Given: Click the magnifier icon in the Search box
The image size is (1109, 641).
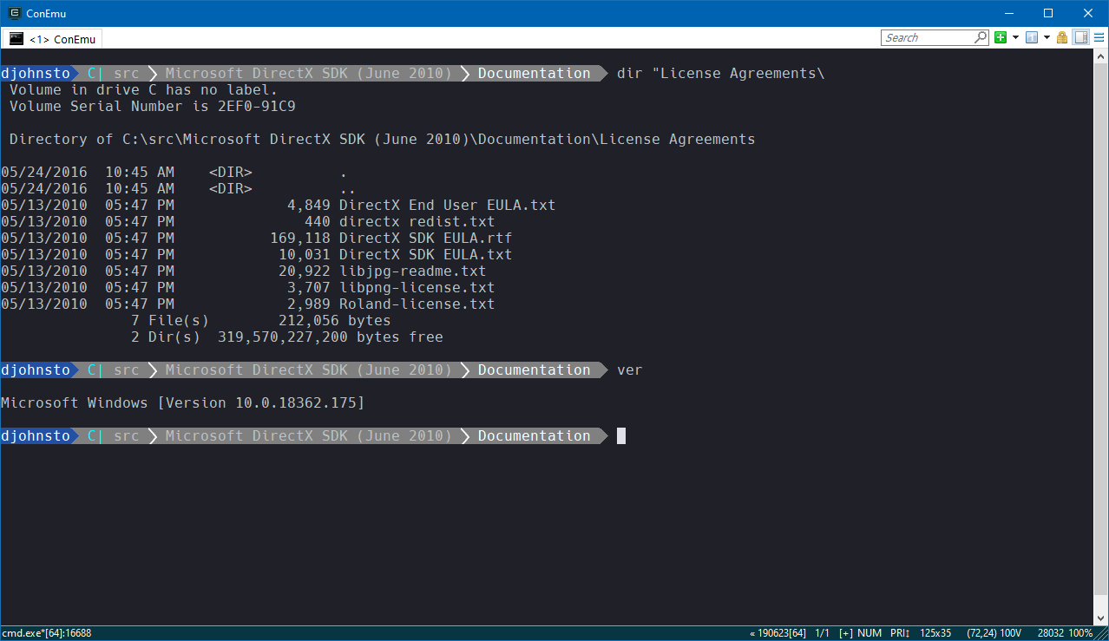Looking at the screenshot, I should [x=979, y=37].
